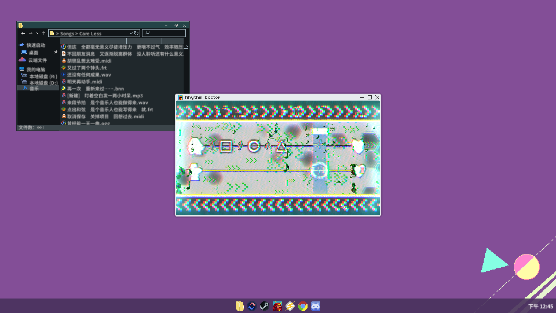The width and height of the screenshot is (556, 313).
Task: Click the pin icon beside 桌面
Action: click(56, 52)
